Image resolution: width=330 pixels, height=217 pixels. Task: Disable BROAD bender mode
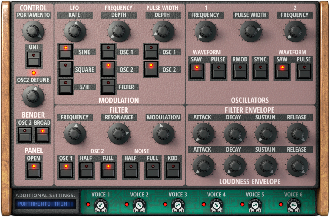[43, 134]
